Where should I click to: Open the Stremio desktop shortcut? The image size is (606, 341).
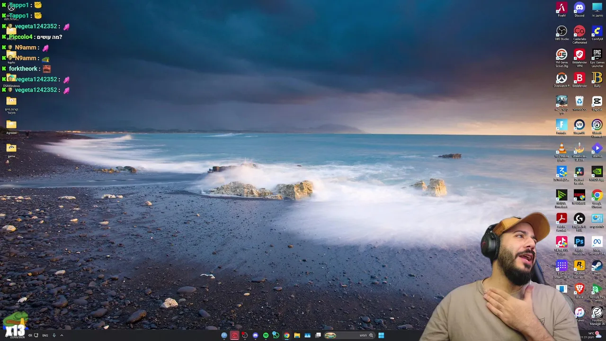[x=597, y=151]
